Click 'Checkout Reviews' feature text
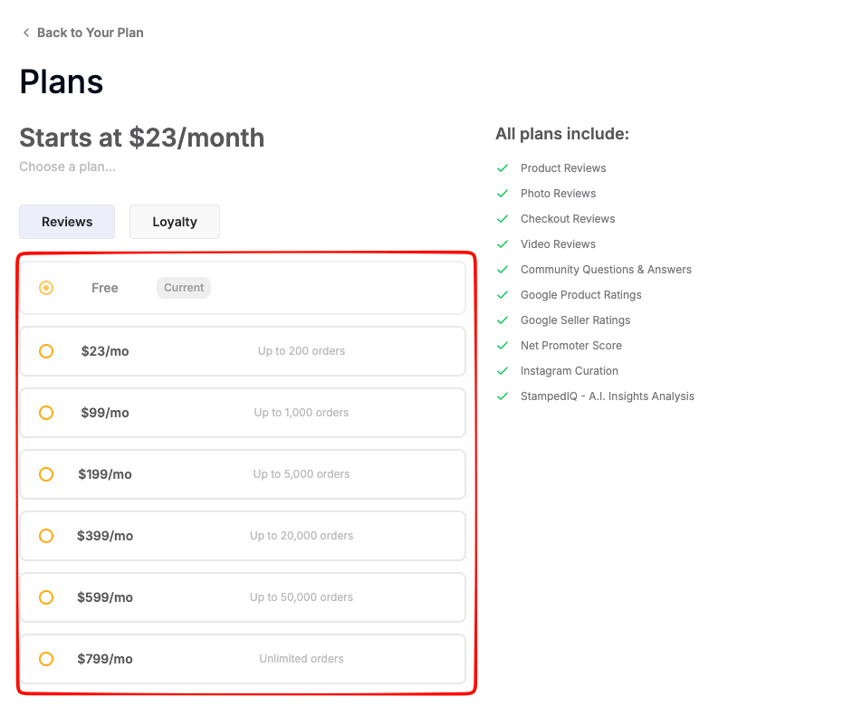The height and width of the screenshot is (706, 843). pos(568,219)
